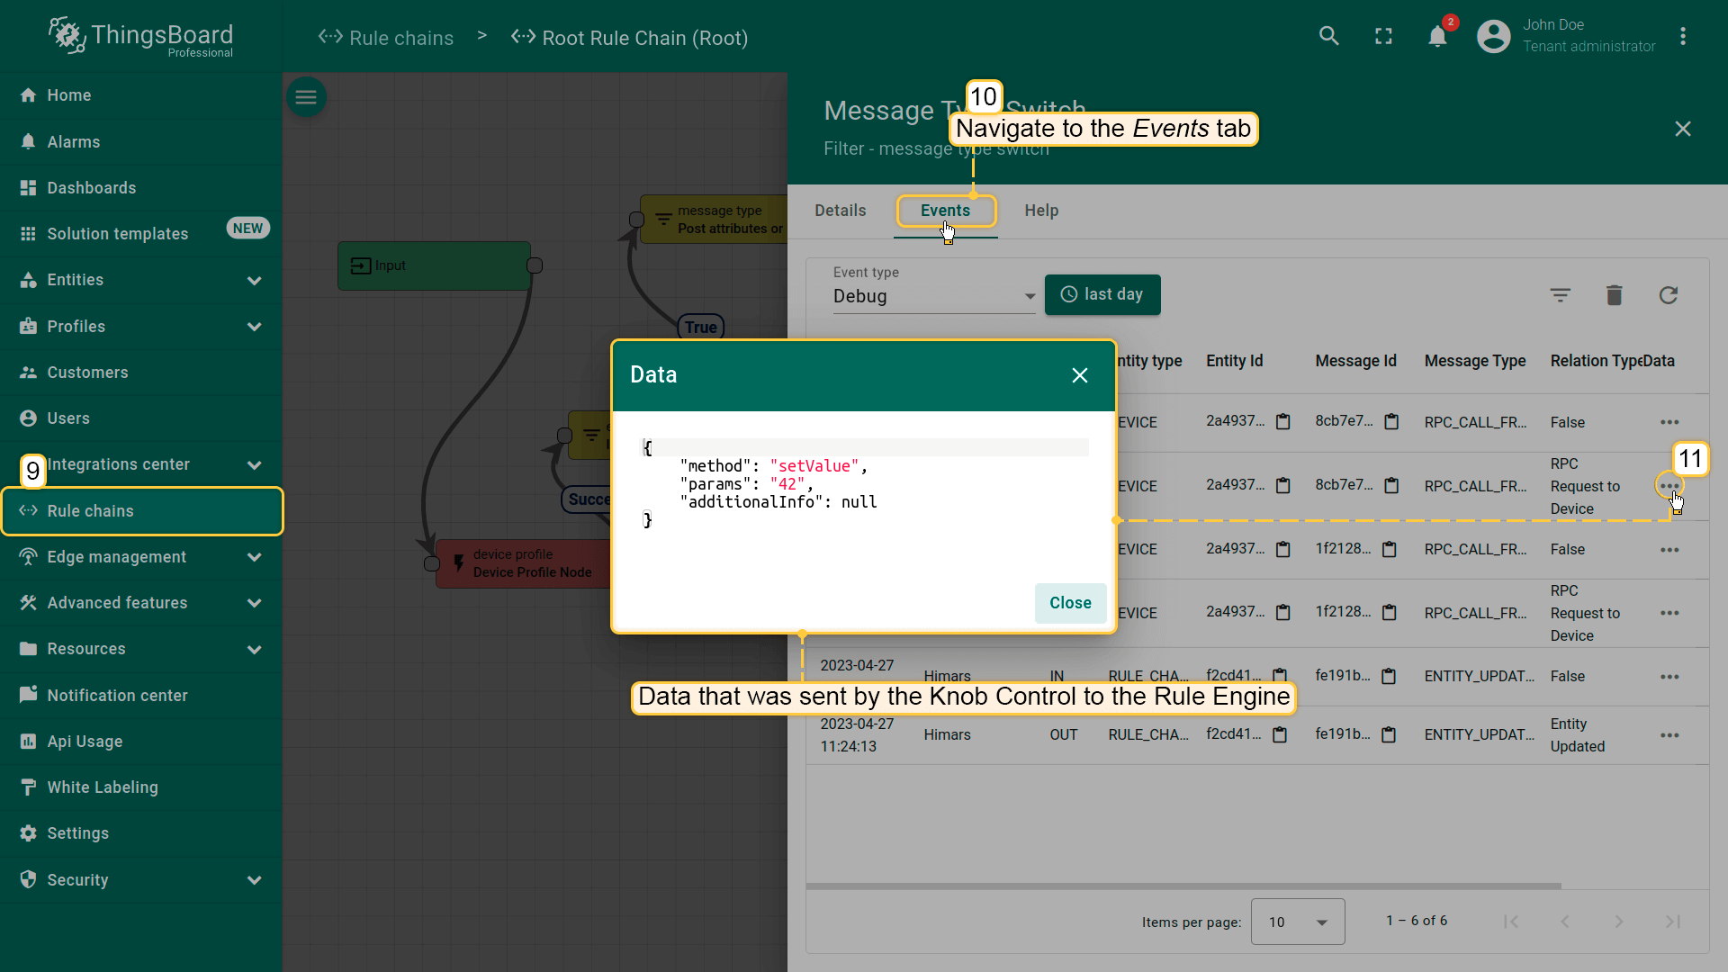1728x972 pixels.
Task: Switch to the Details tab
Action: tap(840, 211)
